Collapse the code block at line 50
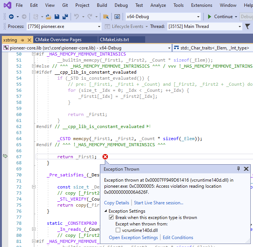Image resolution: width=253 pixels, height=247 pixels. [34, 54]
